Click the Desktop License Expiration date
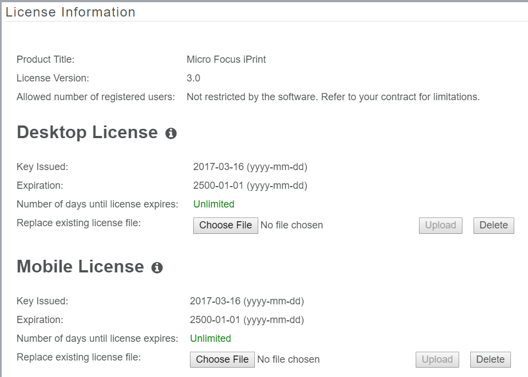Screen dimensions: 528x377 point(250,185)
